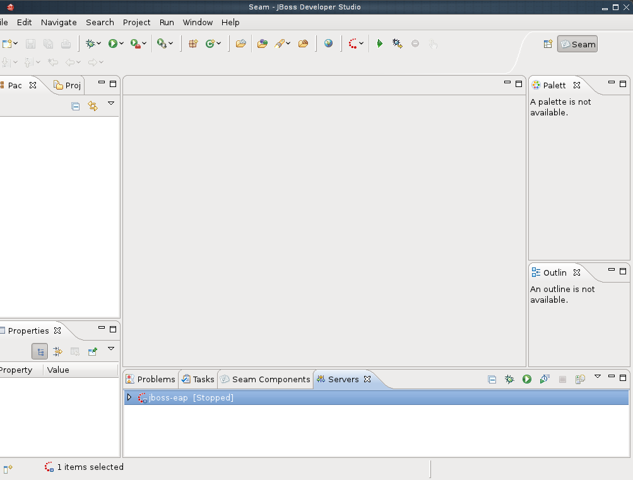Start the server in profile mode
Screen dimensions: 633x480
[545, 379]
